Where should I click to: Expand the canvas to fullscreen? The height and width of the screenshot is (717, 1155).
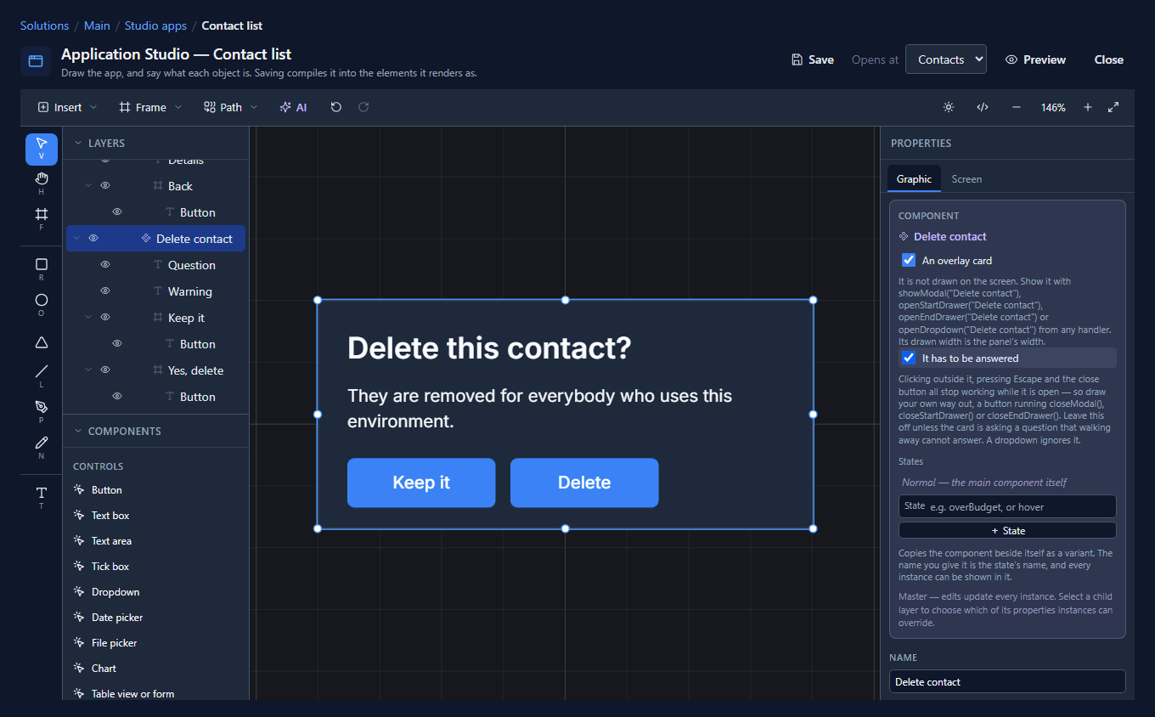pos(1113,107)
